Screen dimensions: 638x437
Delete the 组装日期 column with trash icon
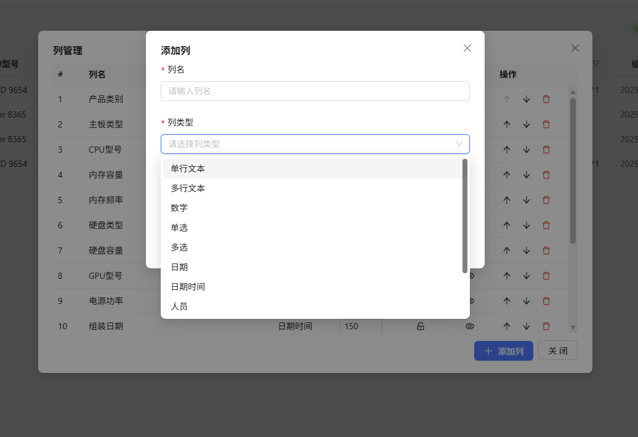click(546, 326)
